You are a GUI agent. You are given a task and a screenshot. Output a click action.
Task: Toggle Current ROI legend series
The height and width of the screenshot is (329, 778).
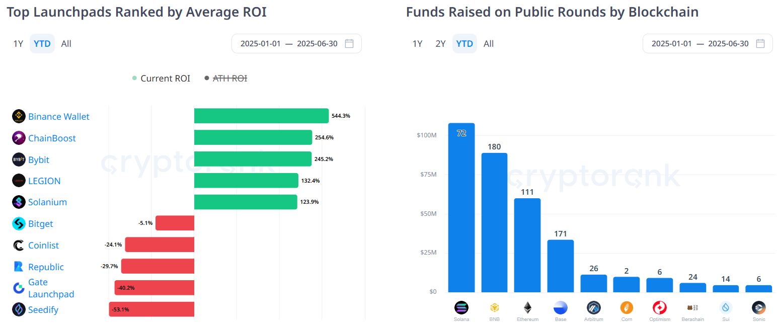pyautogui.click(x=161, y=78)
